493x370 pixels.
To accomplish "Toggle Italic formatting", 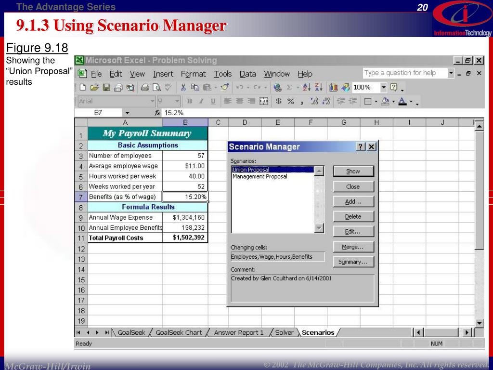I will click(x=201, y=101).
